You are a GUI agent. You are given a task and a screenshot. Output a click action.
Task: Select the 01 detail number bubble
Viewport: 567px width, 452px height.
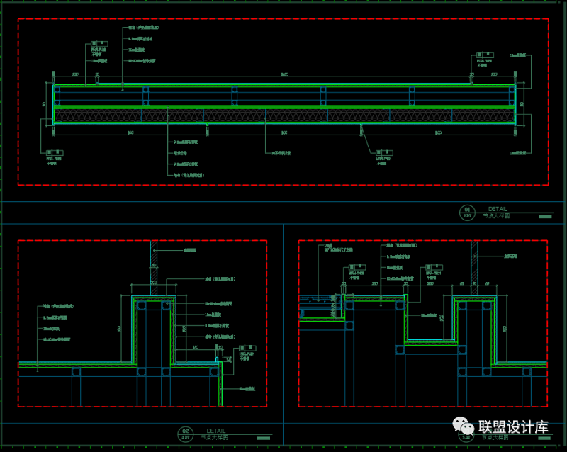[x=466, y=211]
